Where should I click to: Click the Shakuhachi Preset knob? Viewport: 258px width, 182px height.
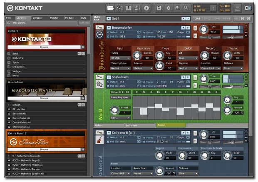[x=114, y=110]
